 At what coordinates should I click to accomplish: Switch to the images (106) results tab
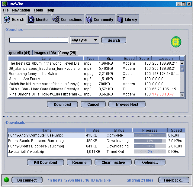[45, 53]
